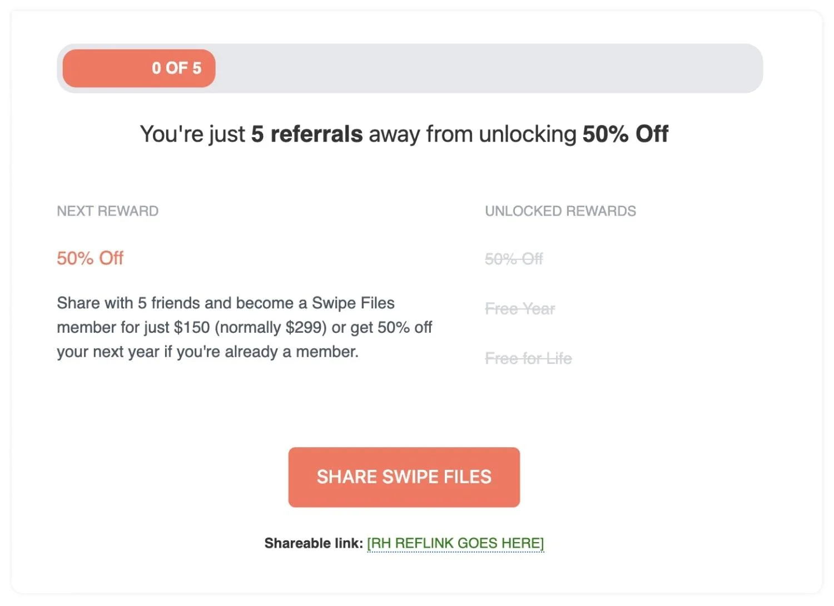Viewport: 834px width, 606px height.
Task: Click the orange 0 OF 5 progress indicator
Action: pyautogui.click(x=139, y=68)
